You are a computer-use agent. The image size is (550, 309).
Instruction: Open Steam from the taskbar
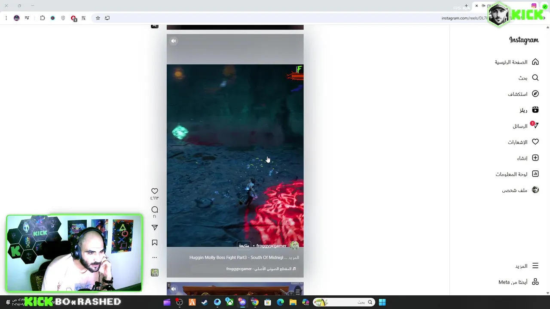coord(205,302)
